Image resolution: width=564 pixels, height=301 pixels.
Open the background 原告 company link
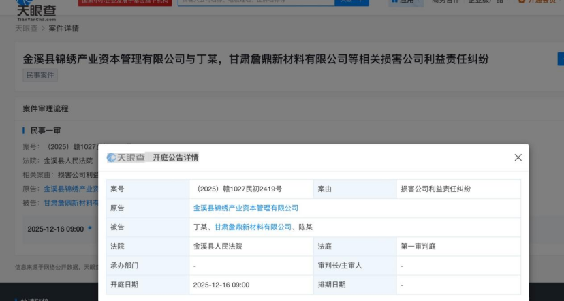pos(72,189)
